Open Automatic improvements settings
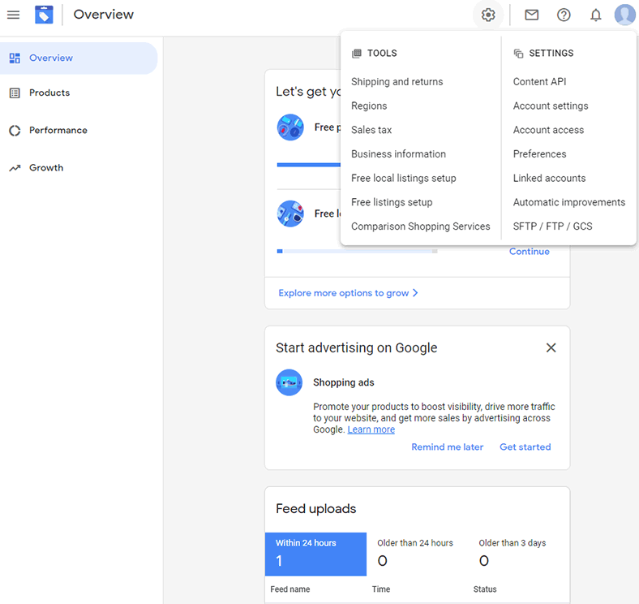 pyautogui.click(x=569, y=202)
